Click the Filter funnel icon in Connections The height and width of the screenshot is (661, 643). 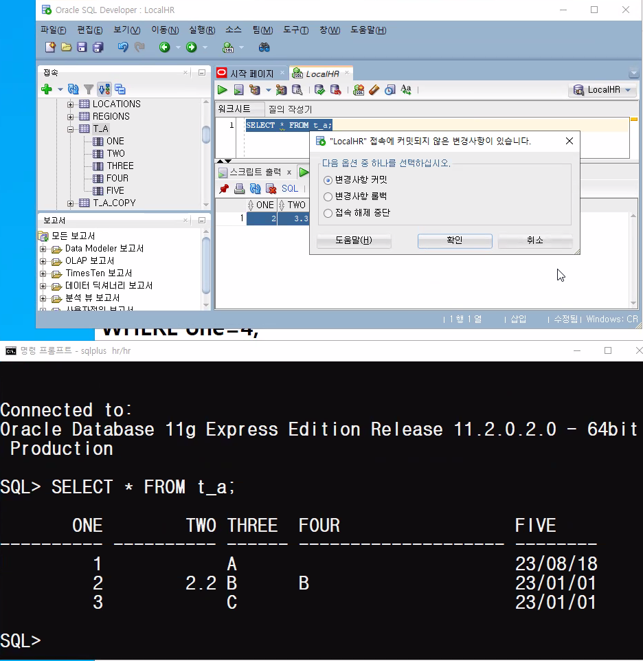pyautogui.click(x=89, y=89)
